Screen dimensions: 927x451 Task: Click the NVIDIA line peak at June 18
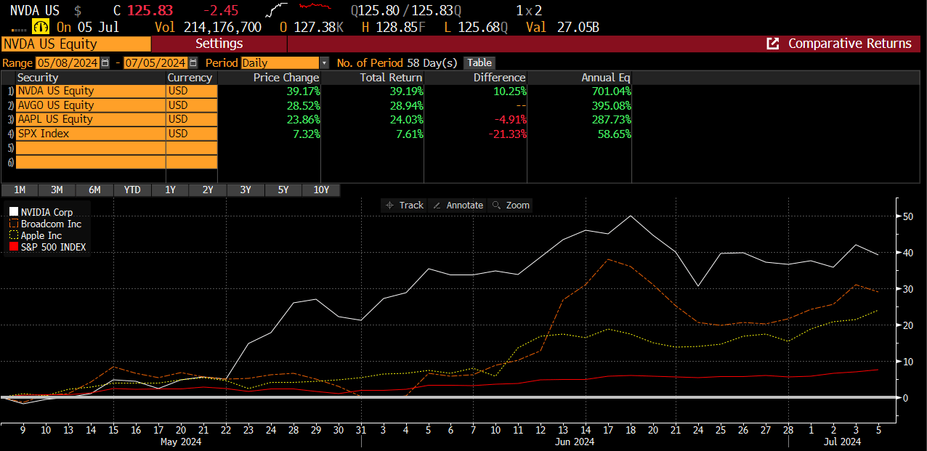[630, 216]
